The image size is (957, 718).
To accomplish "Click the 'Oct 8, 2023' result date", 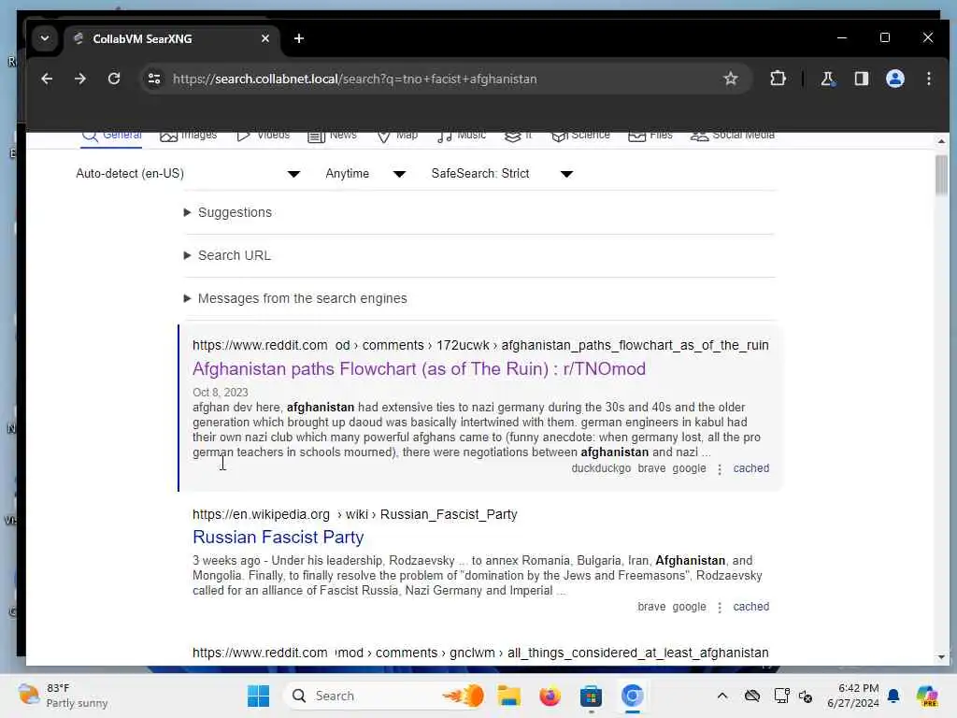I will (x=221, y=392).
